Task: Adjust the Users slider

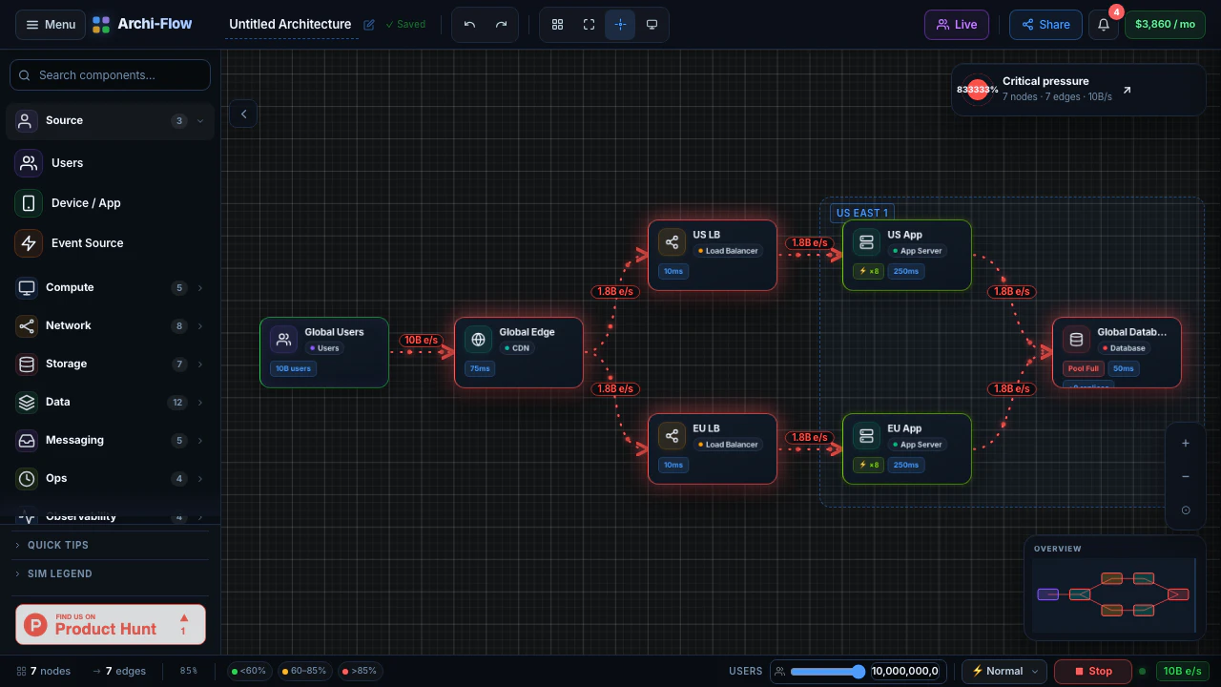Action: coord(828,672)
